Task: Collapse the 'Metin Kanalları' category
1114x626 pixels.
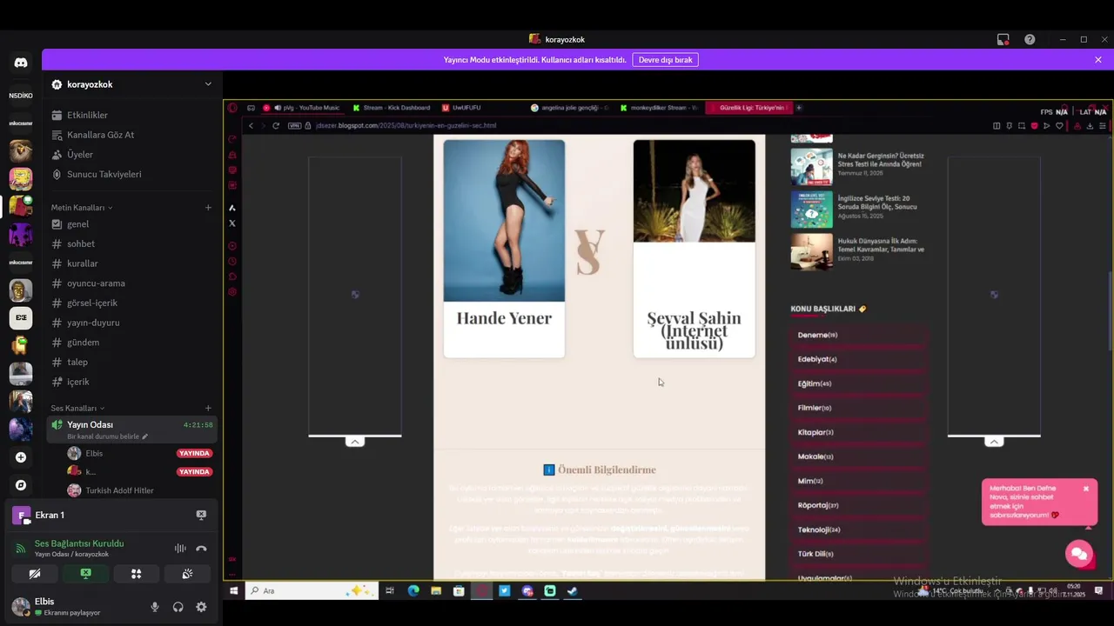Action: 81,208
